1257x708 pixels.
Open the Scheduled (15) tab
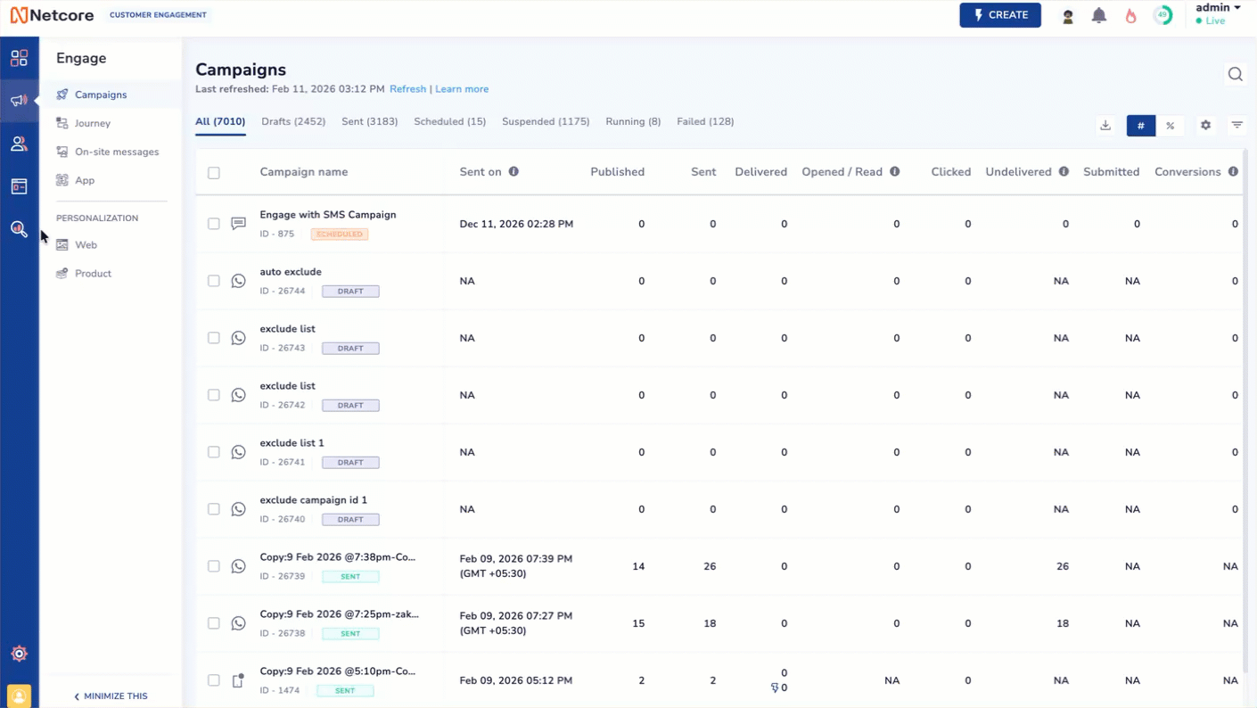(x=449, y=121)
